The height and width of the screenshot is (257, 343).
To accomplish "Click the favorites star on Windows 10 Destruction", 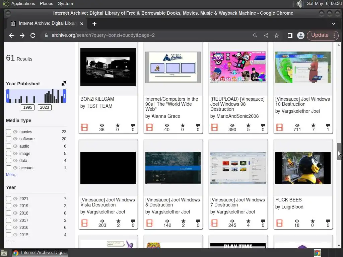I will pos(313,125).
